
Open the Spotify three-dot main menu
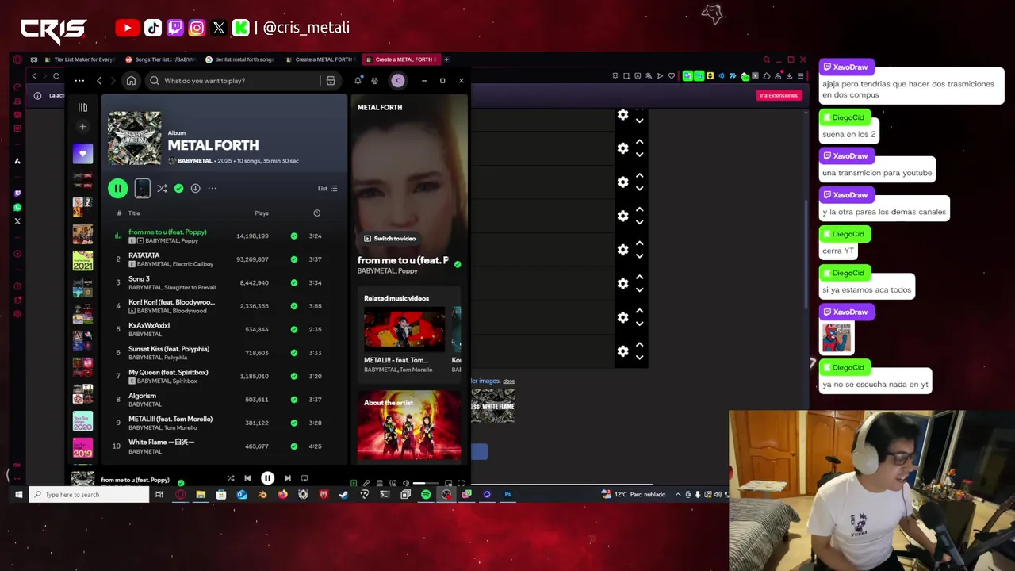(79, 80)
